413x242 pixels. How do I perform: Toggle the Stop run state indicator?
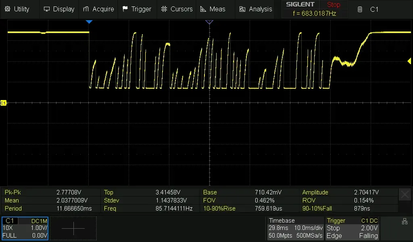(x=333, y=5)
